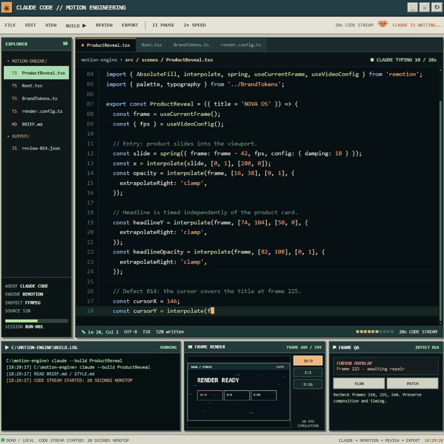Open the REVIEW menu

tap(104, 25)
